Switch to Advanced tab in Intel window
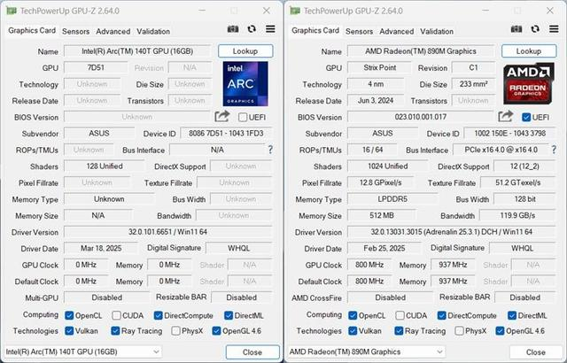 click(113, 31)
